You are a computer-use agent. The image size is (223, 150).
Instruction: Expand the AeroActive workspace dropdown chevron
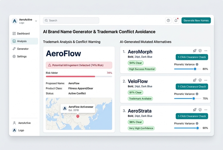tap(36, 21)
